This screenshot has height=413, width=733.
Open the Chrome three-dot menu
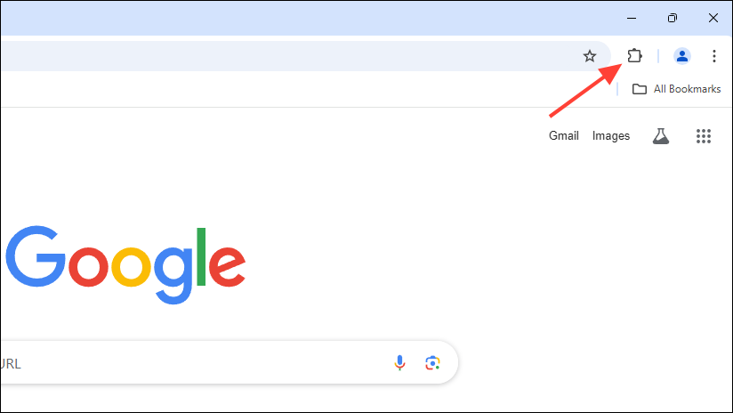(714, 56)
